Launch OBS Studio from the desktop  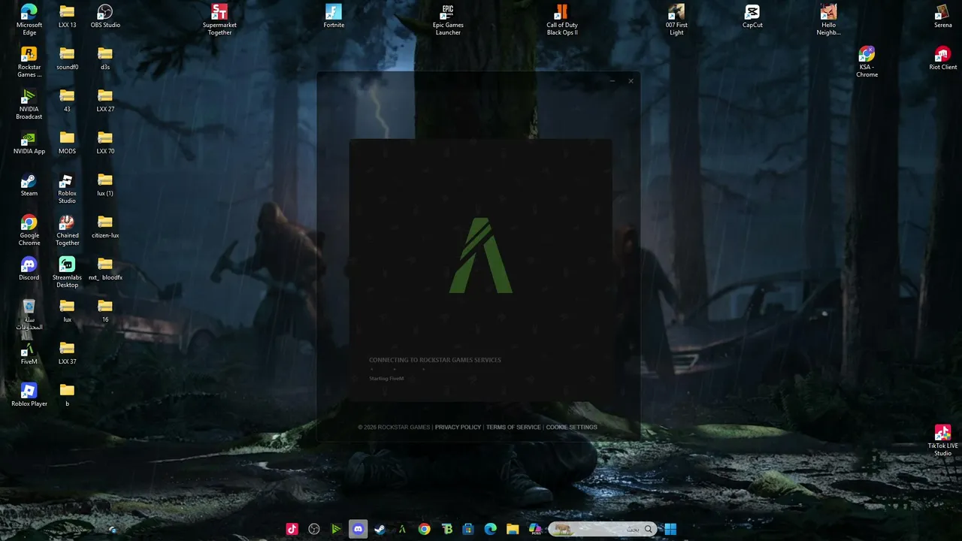pos(105,17)
